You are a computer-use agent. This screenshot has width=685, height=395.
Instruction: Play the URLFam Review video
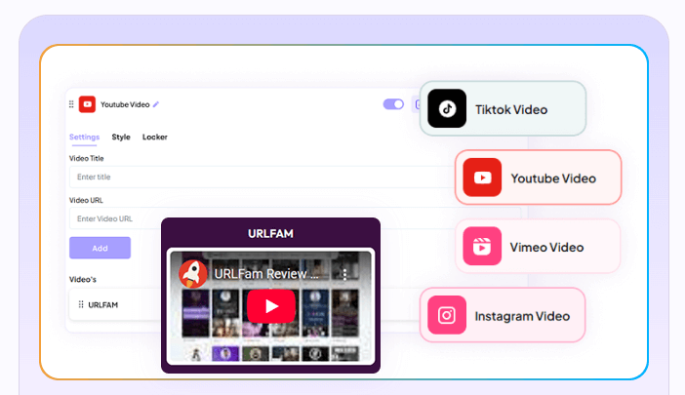[x=270, y=306]
